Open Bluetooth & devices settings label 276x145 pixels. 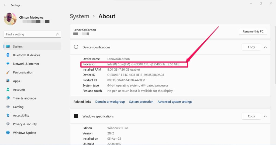[x=26, y=55]
